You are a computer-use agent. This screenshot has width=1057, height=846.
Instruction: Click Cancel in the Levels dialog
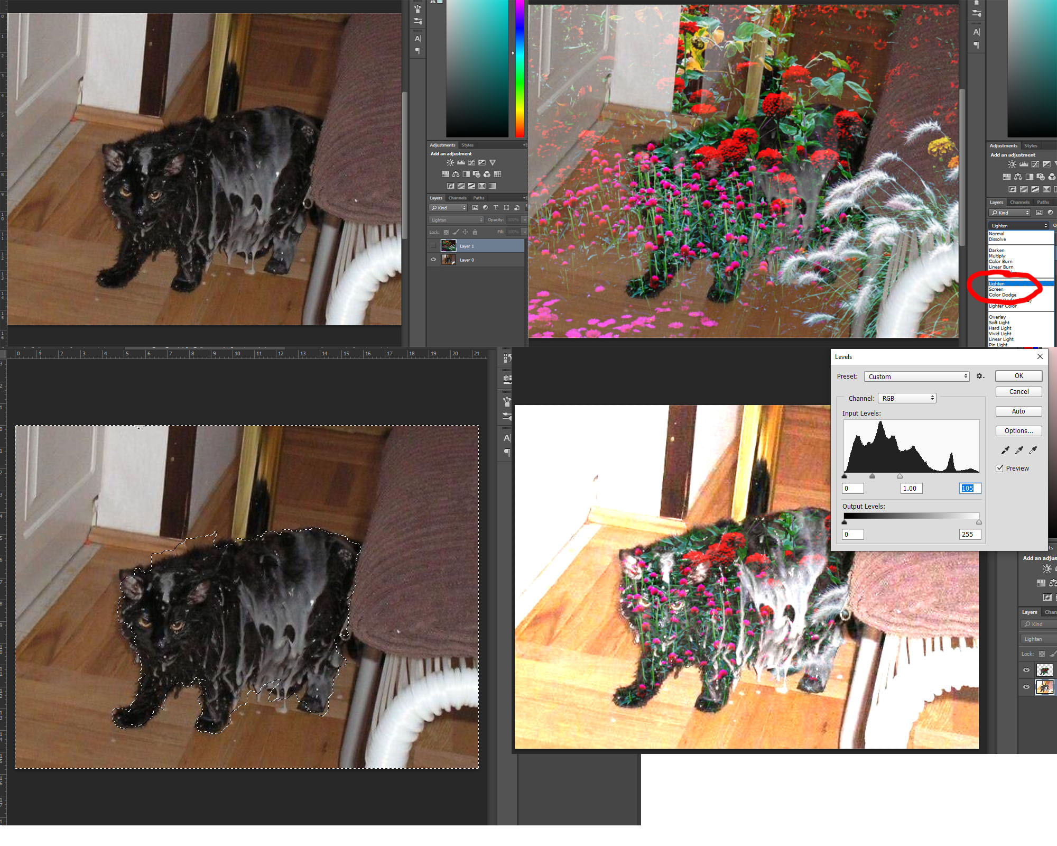(x=1018, y=392)
